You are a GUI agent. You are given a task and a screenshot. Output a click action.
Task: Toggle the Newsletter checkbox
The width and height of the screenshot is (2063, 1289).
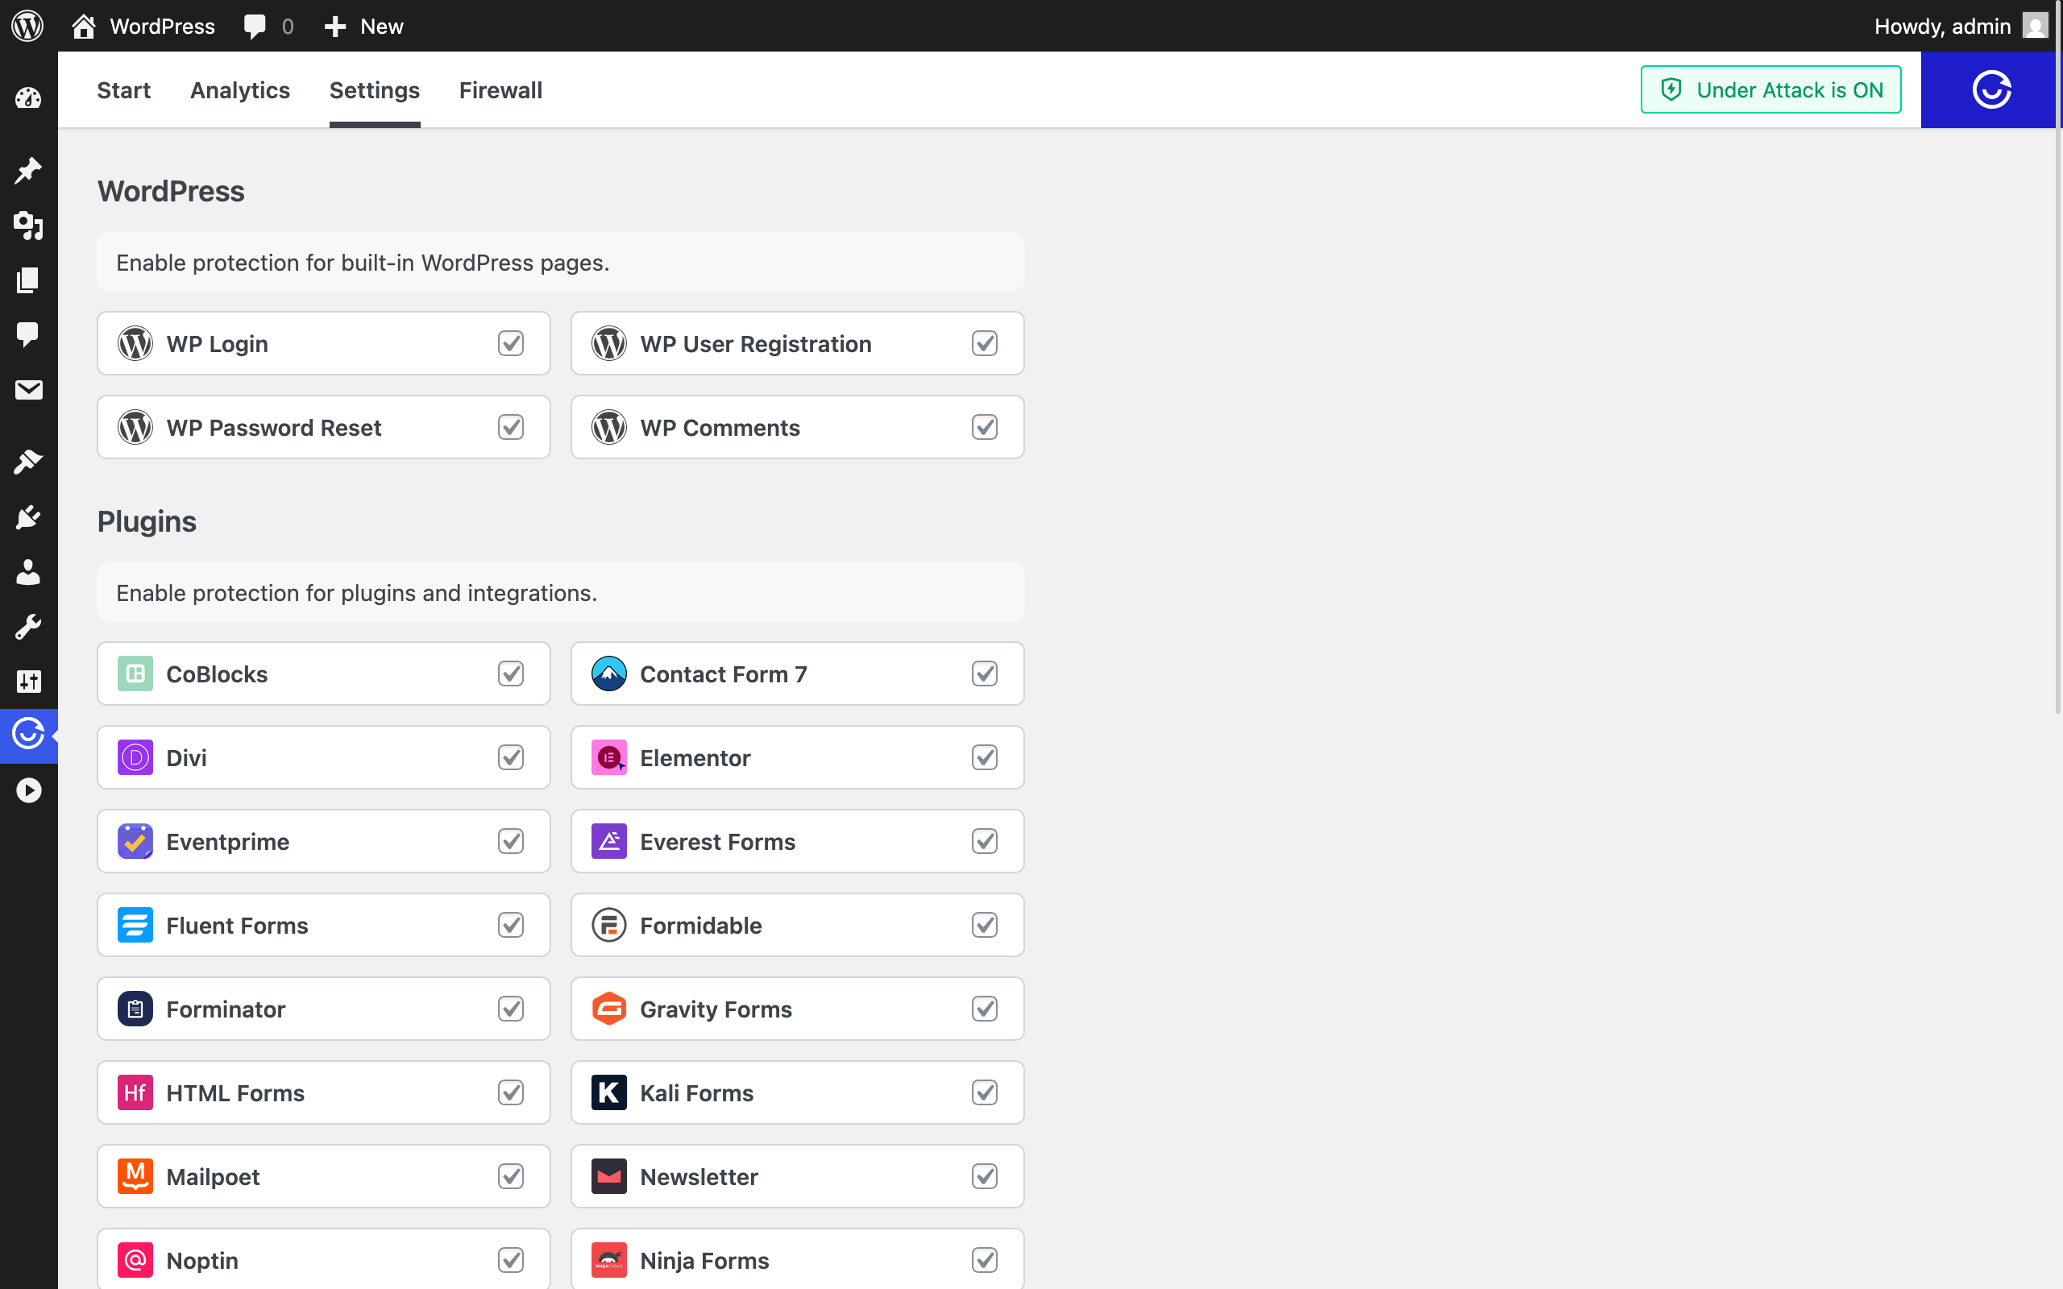985,1175
